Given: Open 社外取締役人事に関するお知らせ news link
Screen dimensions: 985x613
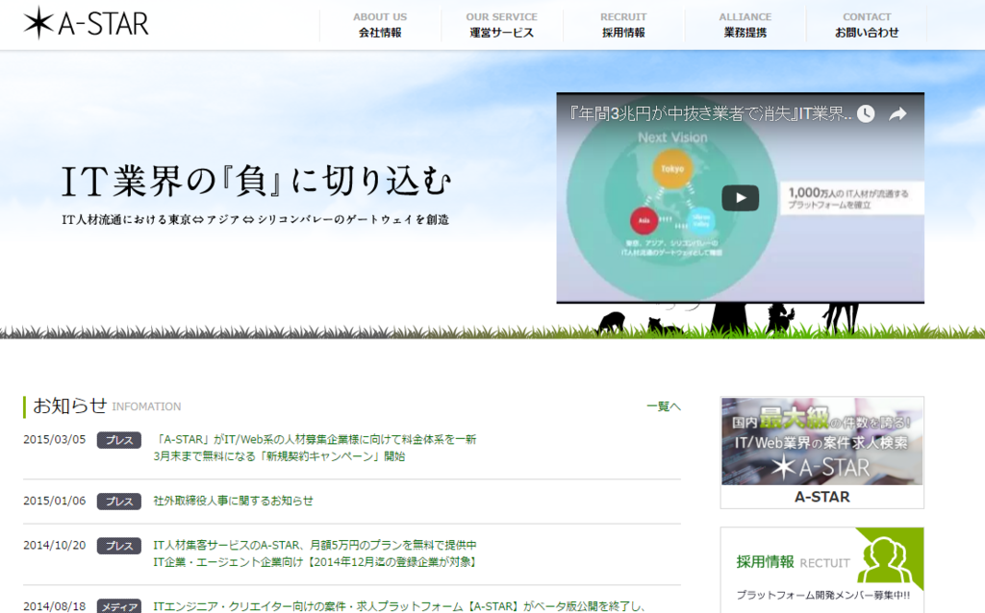Looking at the screenshot, I should point(233,501).
